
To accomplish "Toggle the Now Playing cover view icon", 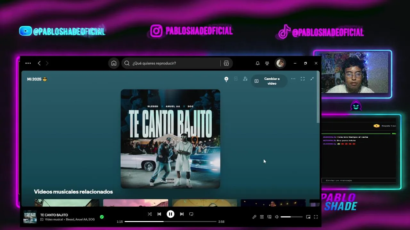I will 226,79.
